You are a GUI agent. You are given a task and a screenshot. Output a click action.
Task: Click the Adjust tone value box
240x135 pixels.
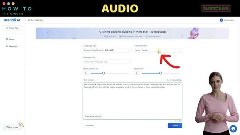pyautogui.click(x=136, y=73)
